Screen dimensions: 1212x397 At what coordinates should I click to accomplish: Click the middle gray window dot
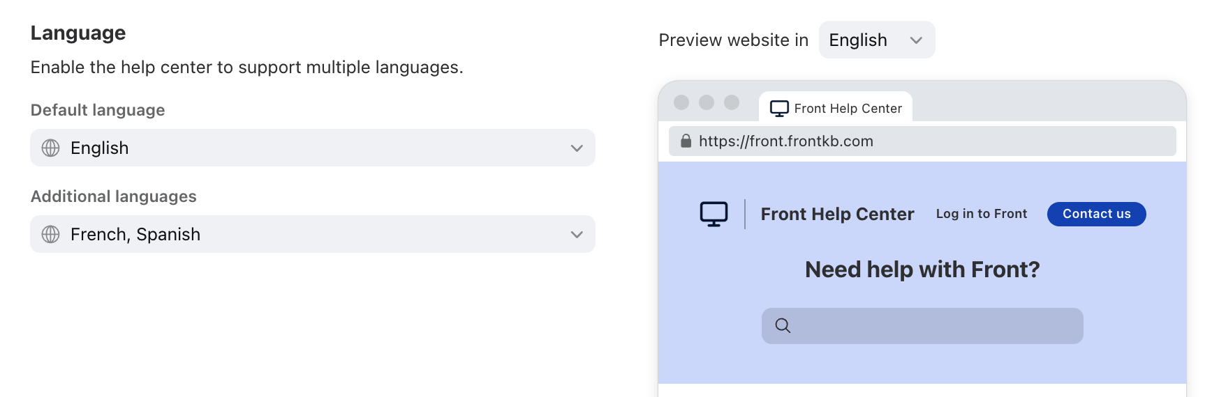707,102
